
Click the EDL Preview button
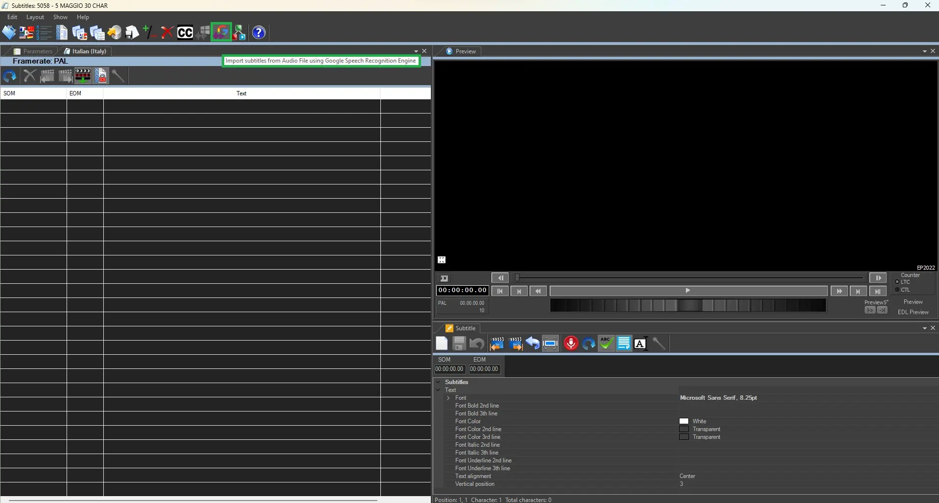pyautogui.click(x=913, y=312)
